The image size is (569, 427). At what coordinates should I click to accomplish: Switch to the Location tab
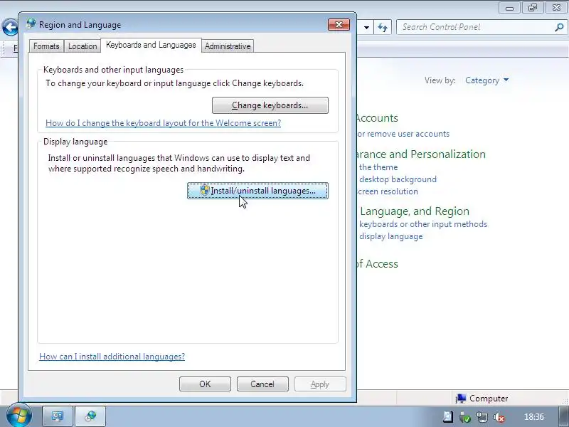pyautogui.click(x=83, y=46)
